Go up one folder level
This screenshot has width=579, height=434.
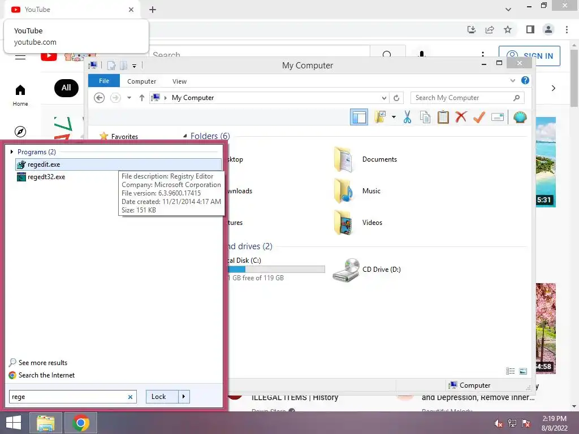click(x=142, y=98)
